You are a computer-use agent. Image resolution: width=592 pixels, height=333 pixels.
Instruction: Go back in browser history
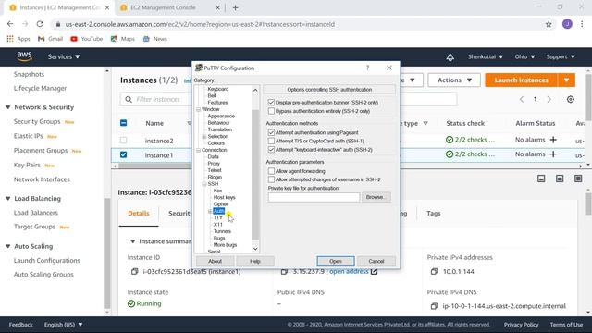(10, 24)
